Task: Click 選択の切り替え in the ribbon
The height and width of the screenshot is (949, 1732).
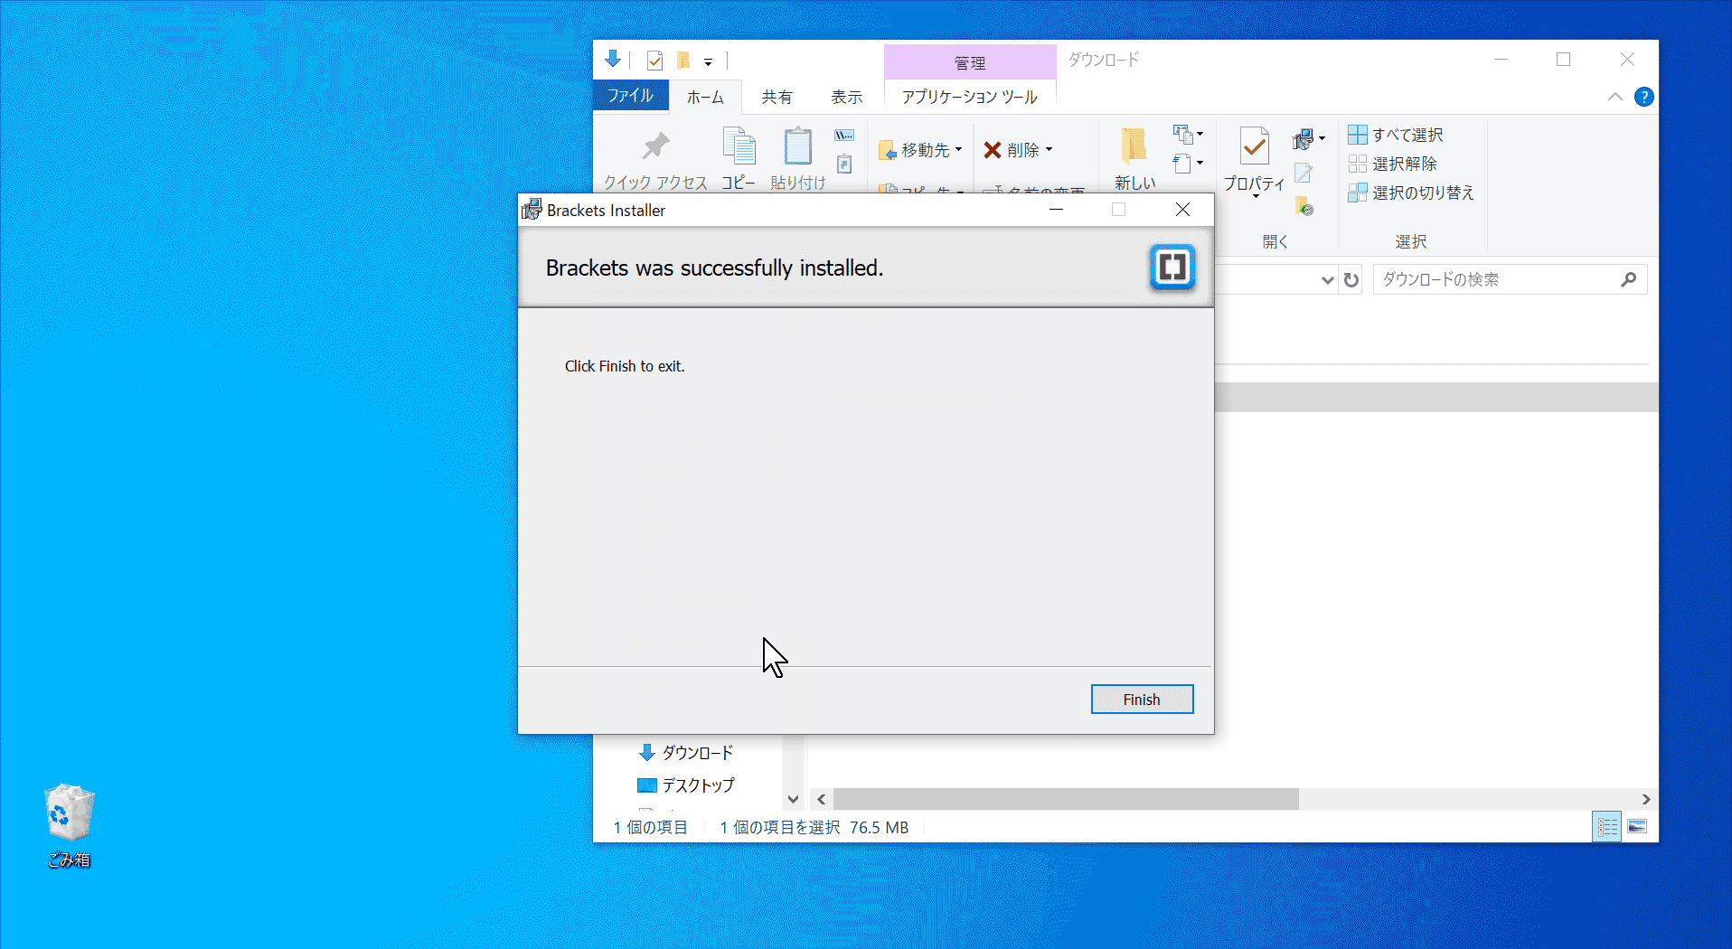Action: coord(1411,193)
